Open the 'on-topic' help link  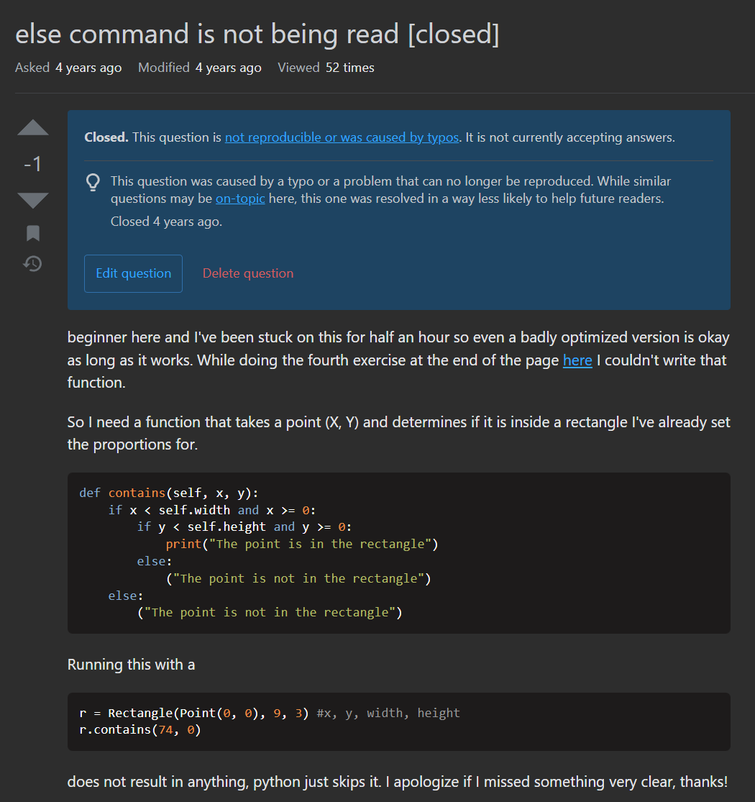pos(240,199)
